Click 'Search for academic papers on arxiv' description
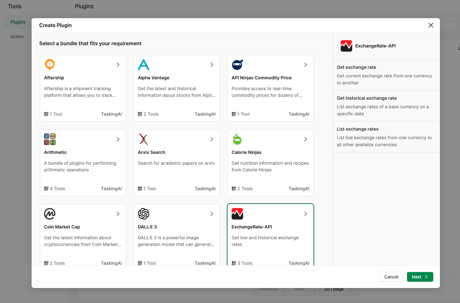 176,163
